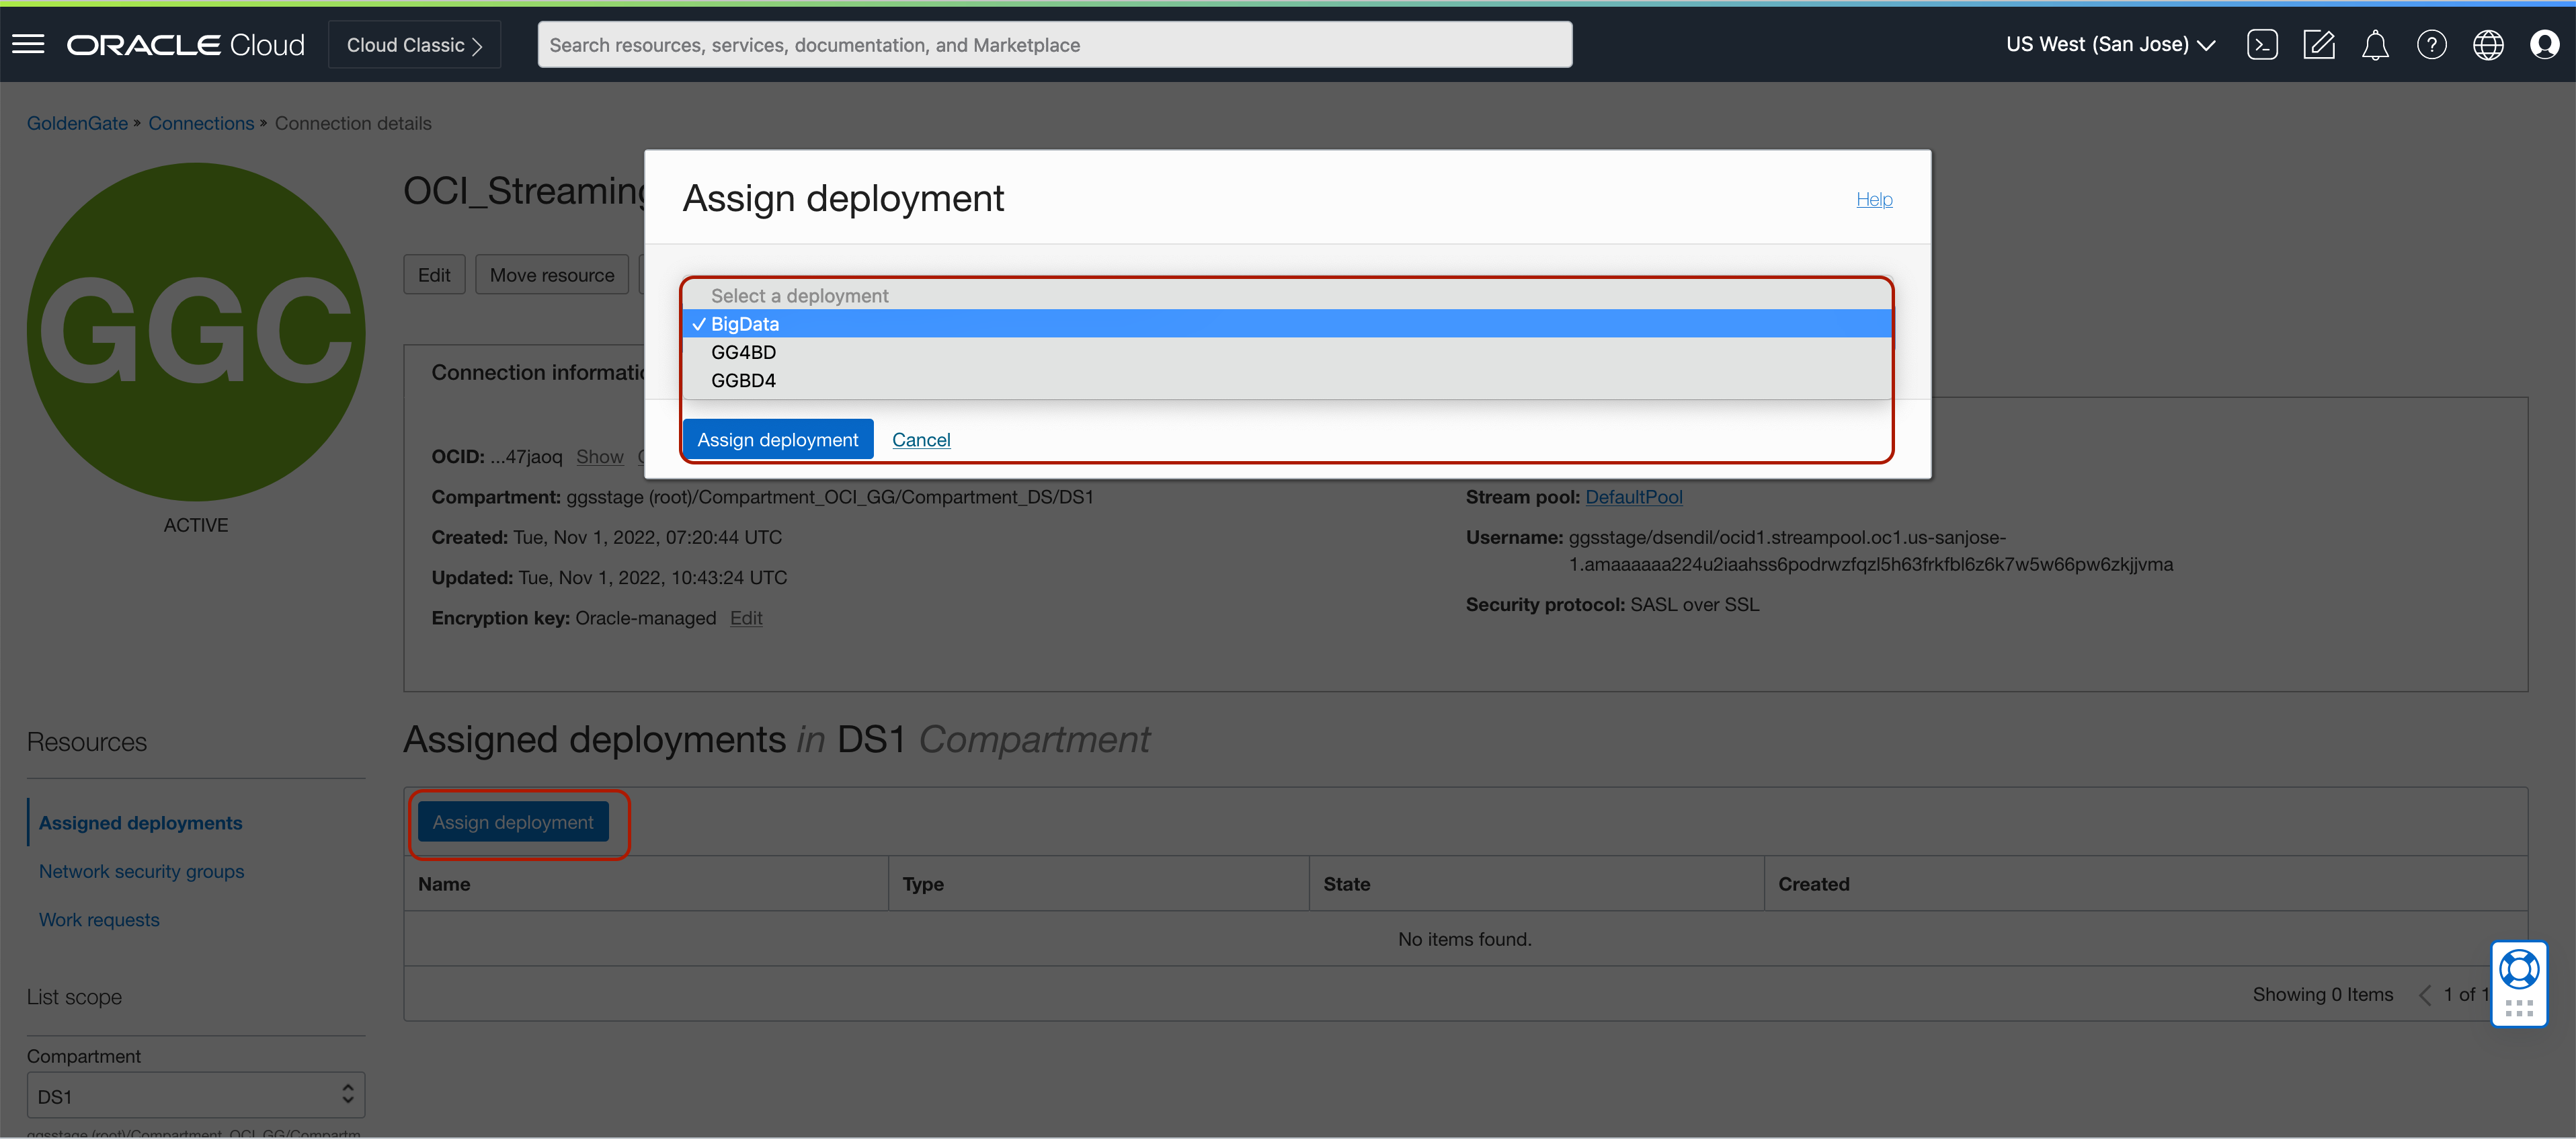Image resolution: width=2576 pixels, height=1140 pixels.
Task: Confirm with the Assign deployment dialog button
Action: click(x=777, y=439)
